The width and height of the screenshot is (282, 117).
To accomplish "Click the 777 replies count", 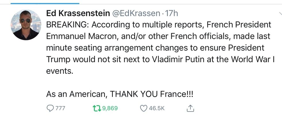I will tap(60, 109).
